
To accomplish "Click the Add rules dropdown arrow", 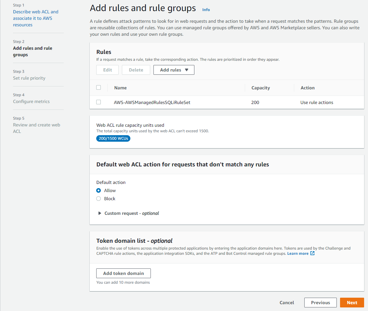I will tap(186, 70).
